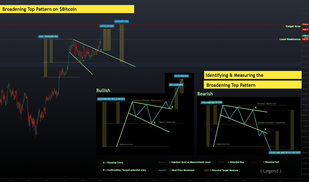Select the 'A' entry marker on the Bitcoin chart
The width and height of the screenshot is (309, 182).
click(x=84, y=61)
